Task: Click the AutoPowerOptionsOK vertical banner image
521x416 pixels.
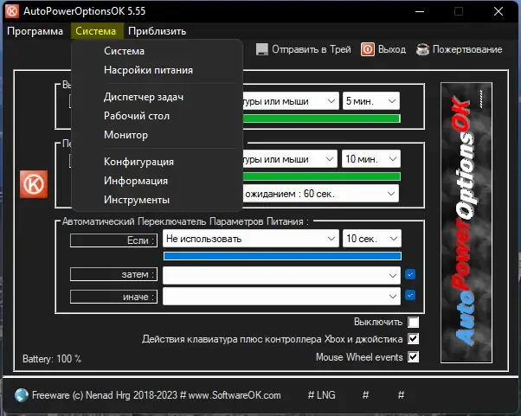Action: [466, 222]
